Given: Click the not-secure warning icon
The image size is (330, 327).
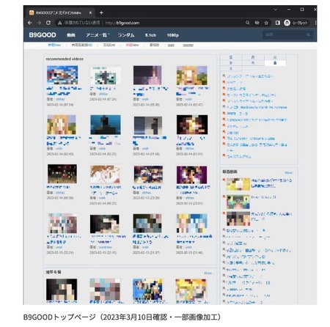Looking at the screenshot, I should point(59,23).
